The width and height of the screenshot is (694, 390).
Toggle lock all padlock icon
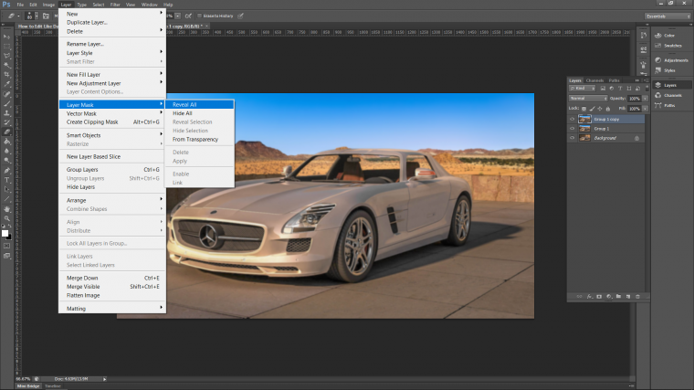[x=607, y=109]
